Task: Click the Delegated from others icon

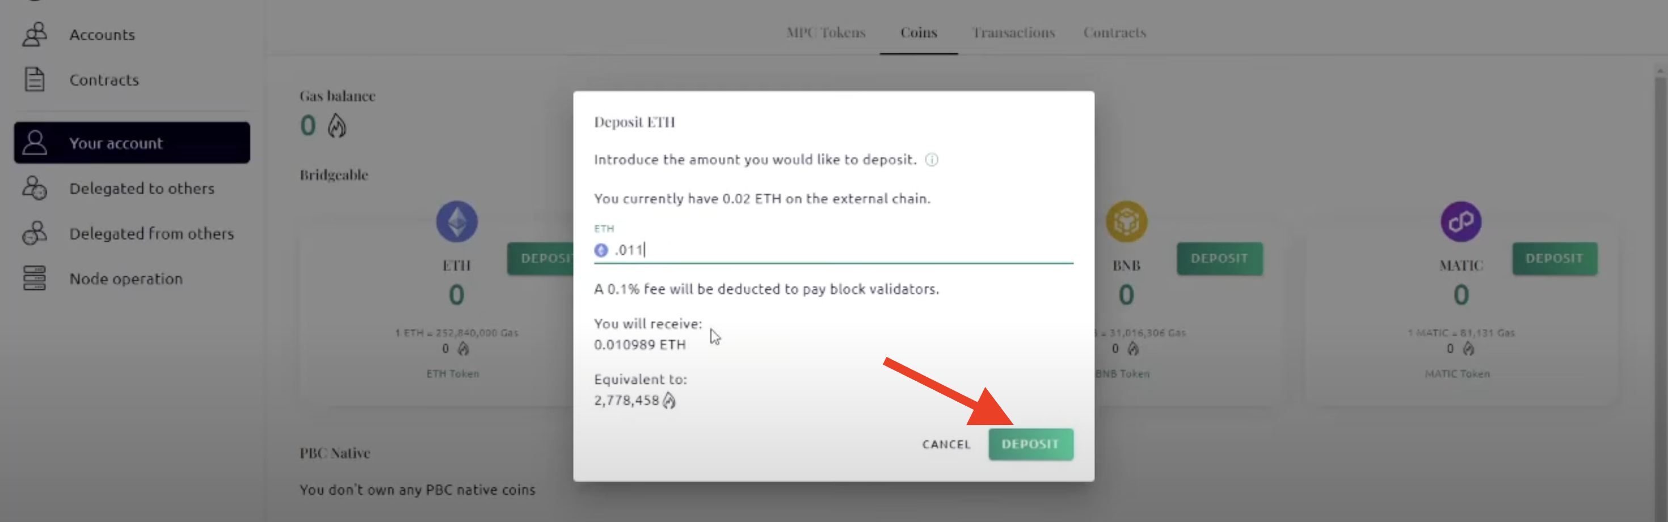Action: [35, 233]
